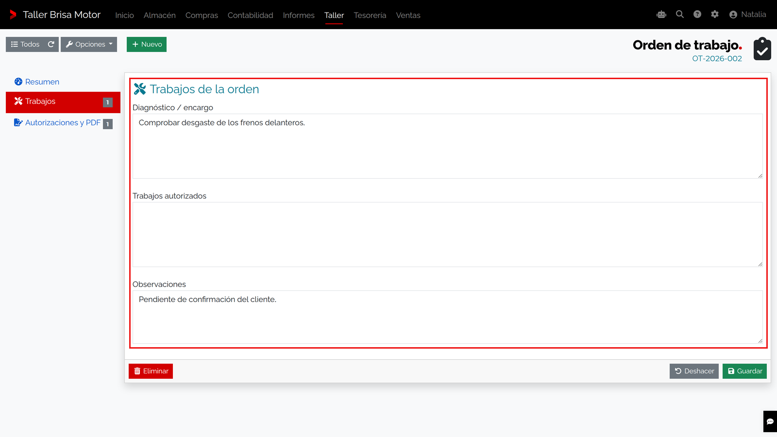Click the green Guardar button
777x437 pixels.
tap(744, 371)
